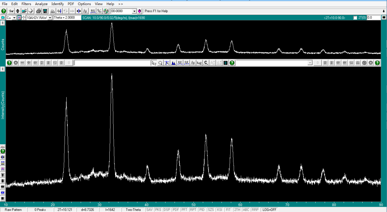
Task: Toggle the 2T(0) checkbox
Action: click(x=355, y=18)
